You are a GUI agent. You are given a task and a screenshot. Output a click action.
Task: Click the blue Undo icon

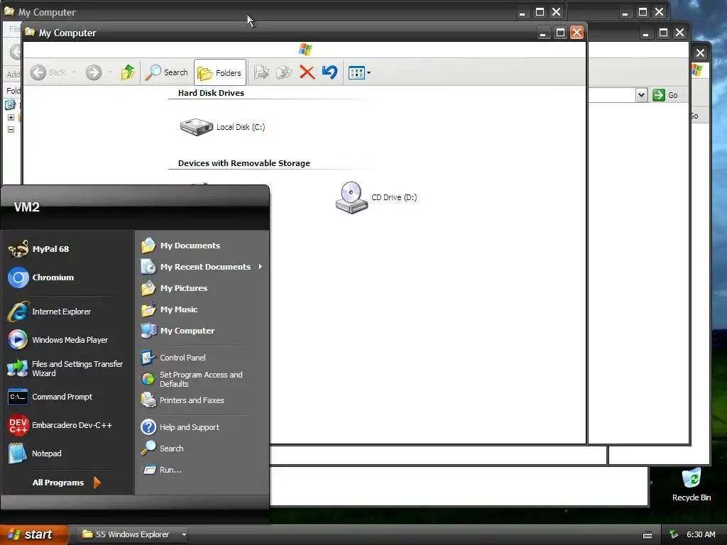(329, 72)
